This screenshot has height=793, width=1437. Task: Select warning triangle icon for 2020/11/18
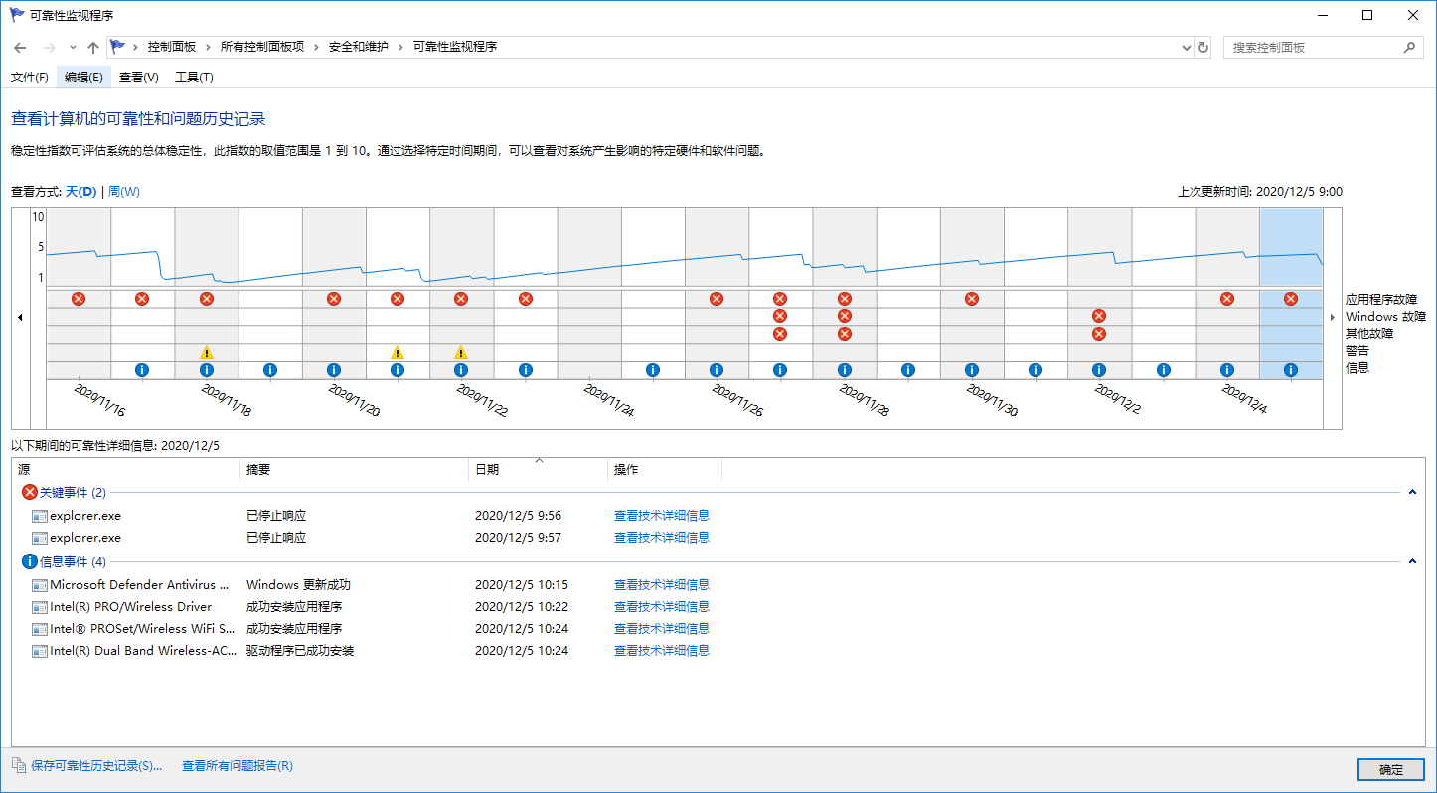point(207,352)
